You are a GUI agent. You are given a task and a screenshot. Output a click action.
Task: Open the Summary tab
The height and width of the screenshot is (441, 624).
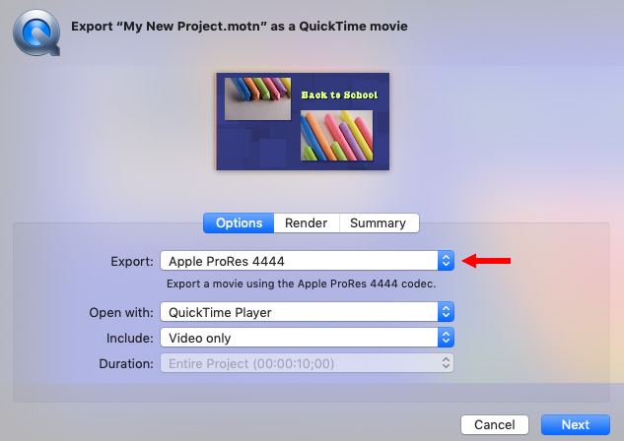[379, 222]
